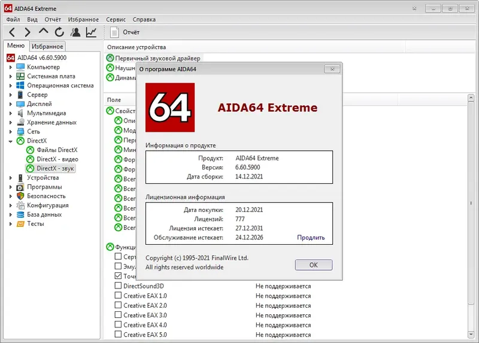Click scrollbar down arrow in details pane
Screen dimensions: 479x343
(471, 335)
